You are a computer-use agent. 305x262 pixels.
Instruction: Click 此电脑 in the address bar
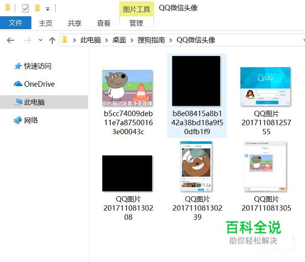[90, 40]
